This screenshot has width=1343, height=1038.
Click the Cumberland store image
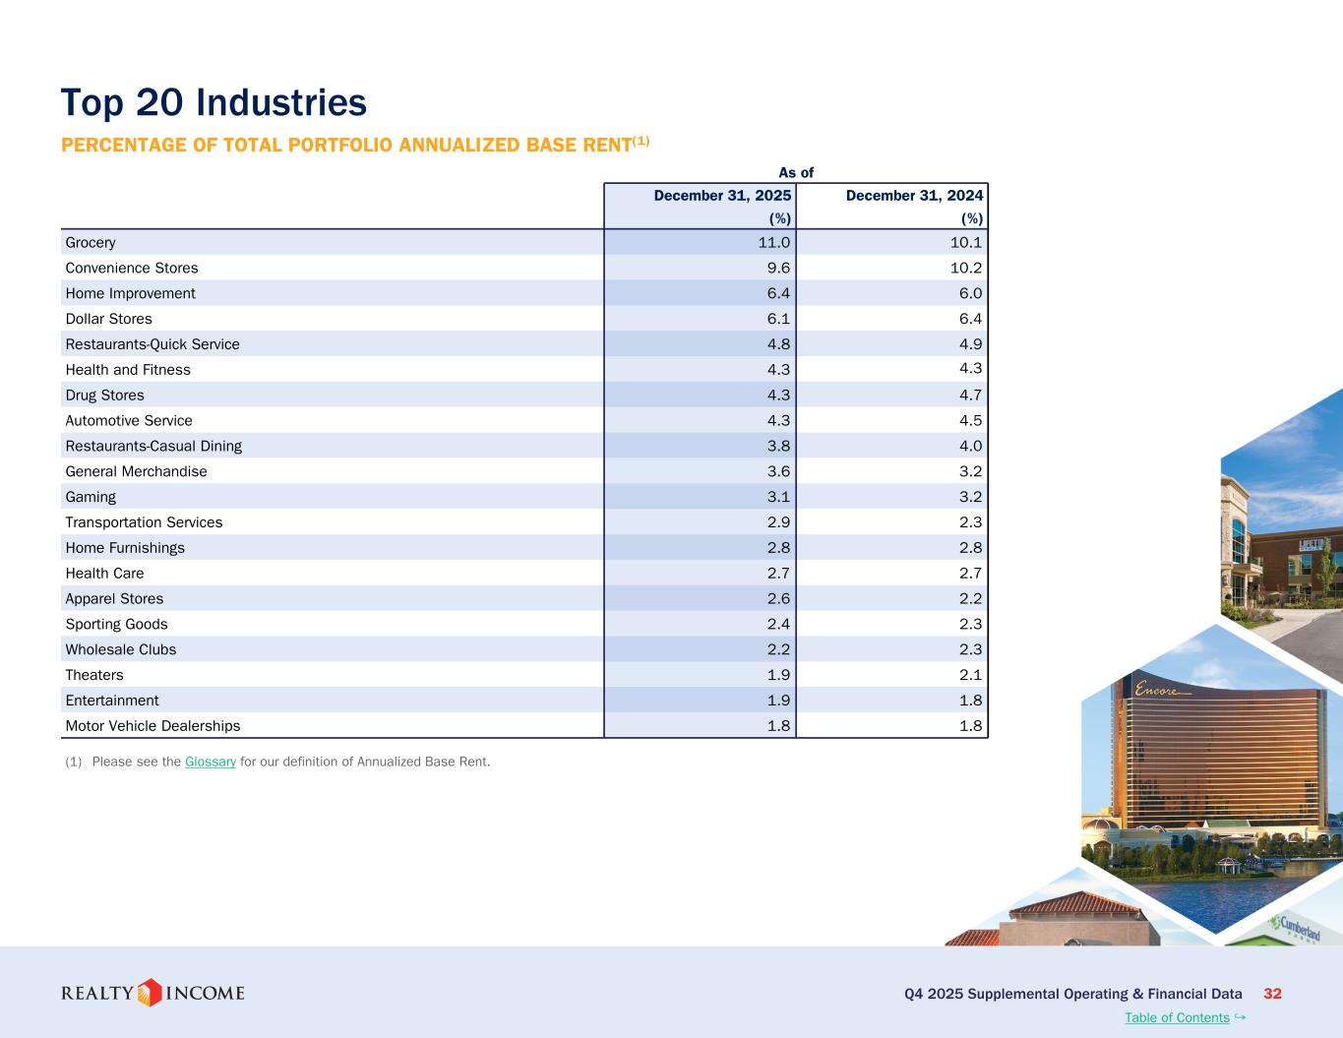click(1296, 929)
